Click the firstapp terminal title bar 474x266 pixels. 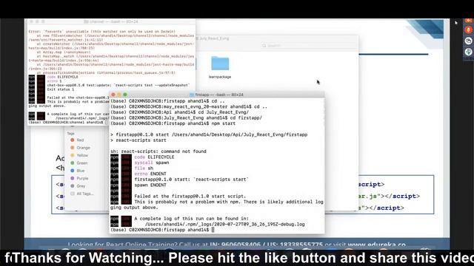click(217, 95)
